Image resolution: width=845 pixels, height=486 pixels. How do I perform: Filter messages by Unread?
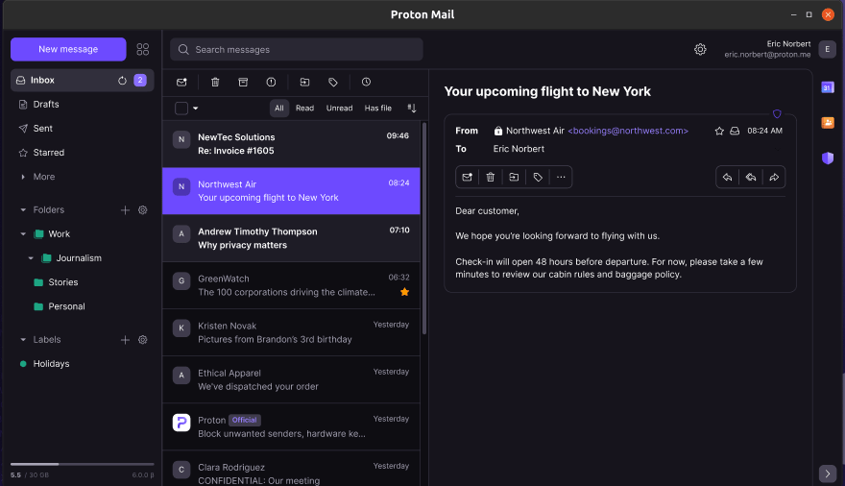(x=340, y=109)
